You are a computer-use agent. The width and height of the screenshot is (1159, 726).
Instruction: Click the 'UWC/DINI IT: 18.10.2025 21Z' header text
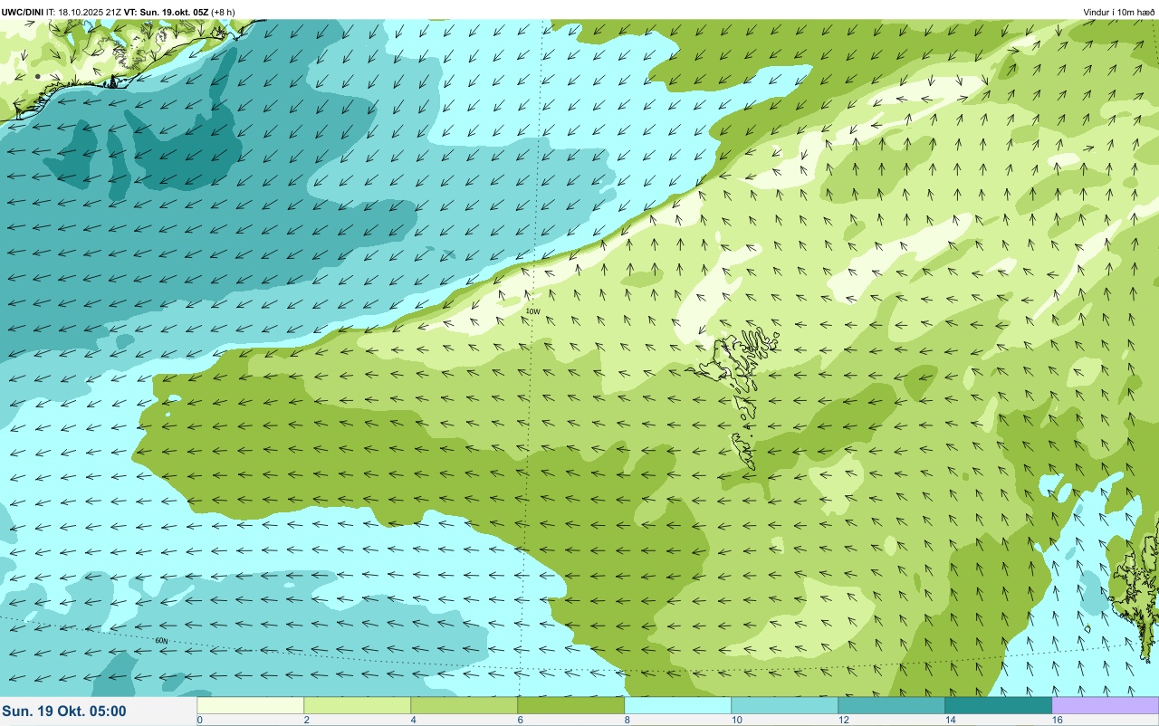tap(62, 12)
